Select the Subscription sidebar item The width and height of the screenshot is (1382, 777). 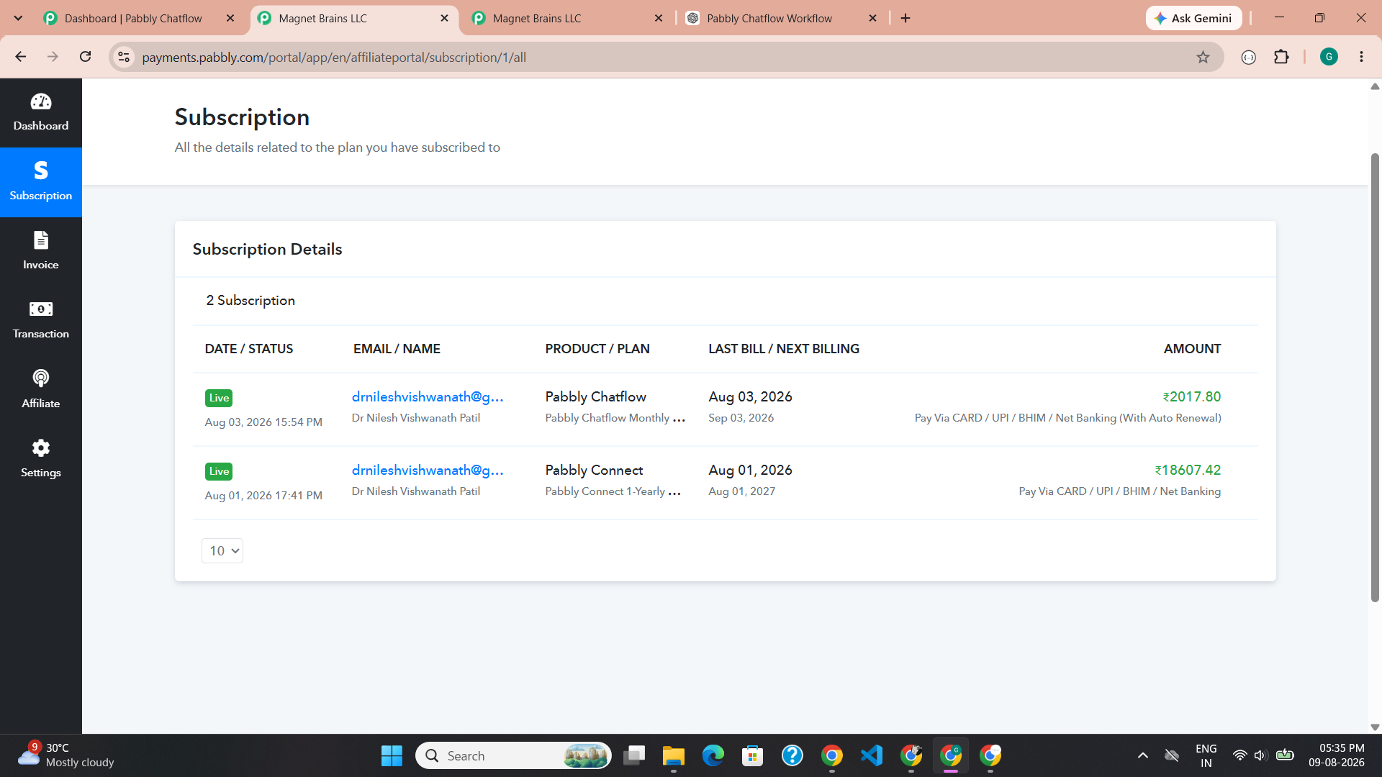(41, 182)
